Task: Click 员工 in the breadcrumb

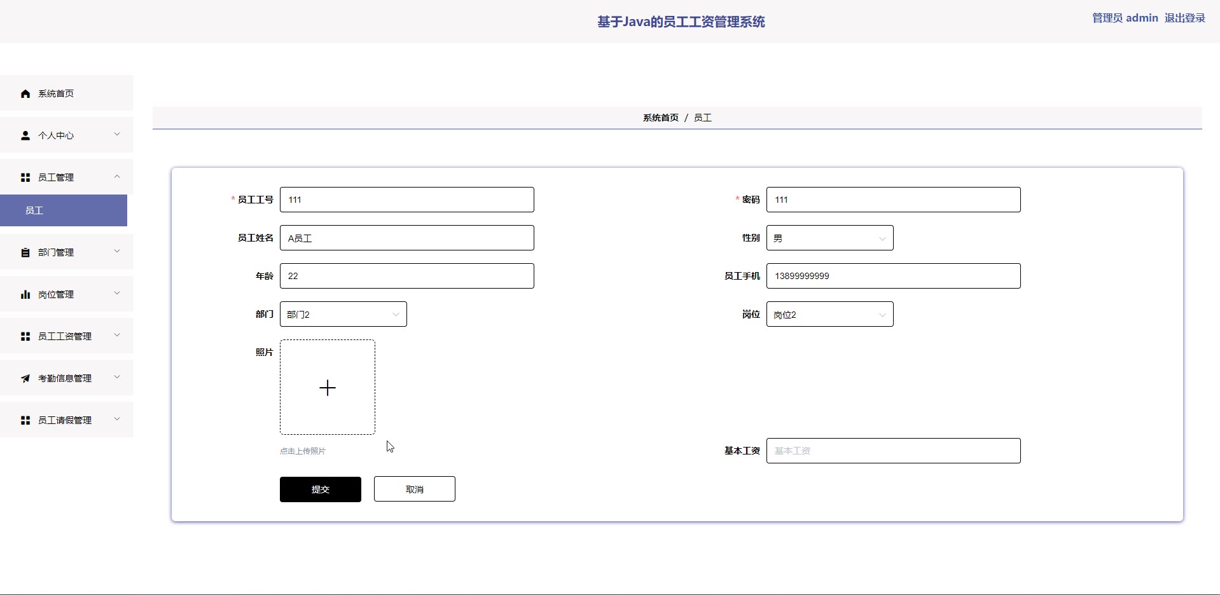Action: [702, 118]
